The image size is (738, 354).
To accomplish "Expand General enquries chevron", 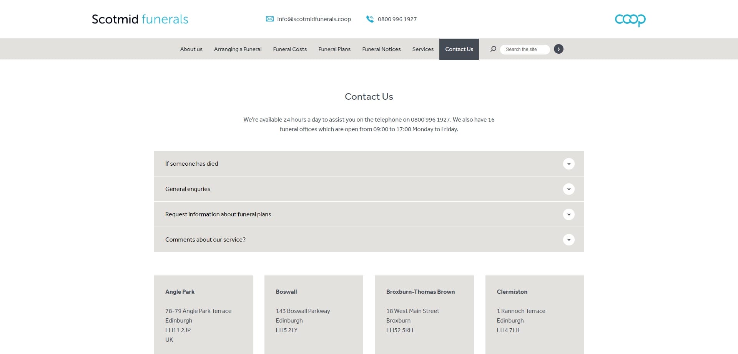I will 569,189.
